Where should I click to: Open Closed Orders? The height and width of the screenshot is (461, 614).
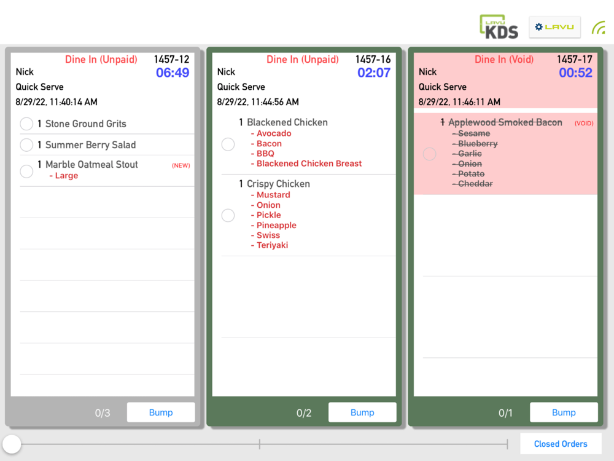[x=561, y=444]
